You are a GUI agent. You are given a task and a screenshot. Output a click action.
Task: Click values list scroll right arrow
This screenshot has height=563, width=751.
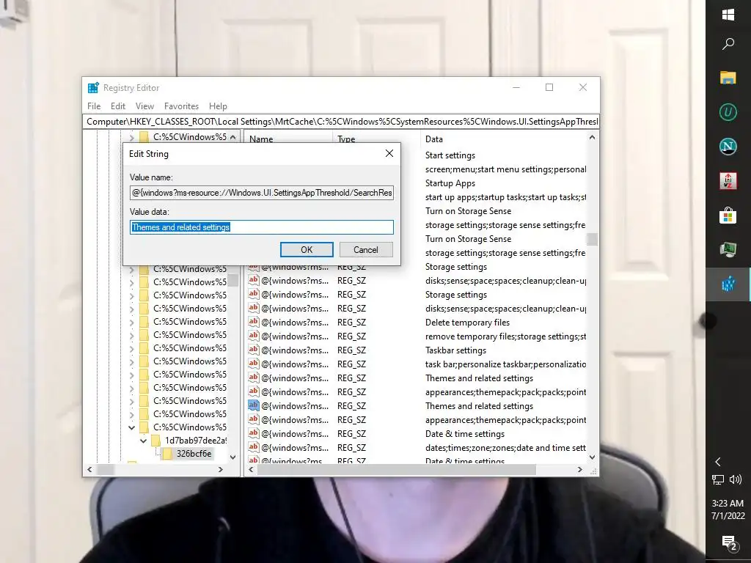pos(580,470)
